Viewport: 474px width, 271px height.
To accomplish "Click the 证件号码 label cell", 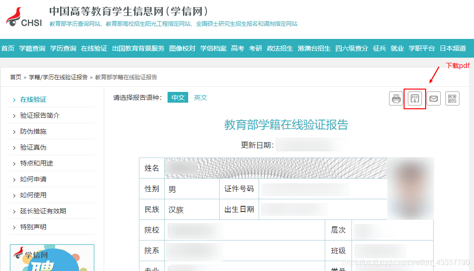I will click(239, 189).
